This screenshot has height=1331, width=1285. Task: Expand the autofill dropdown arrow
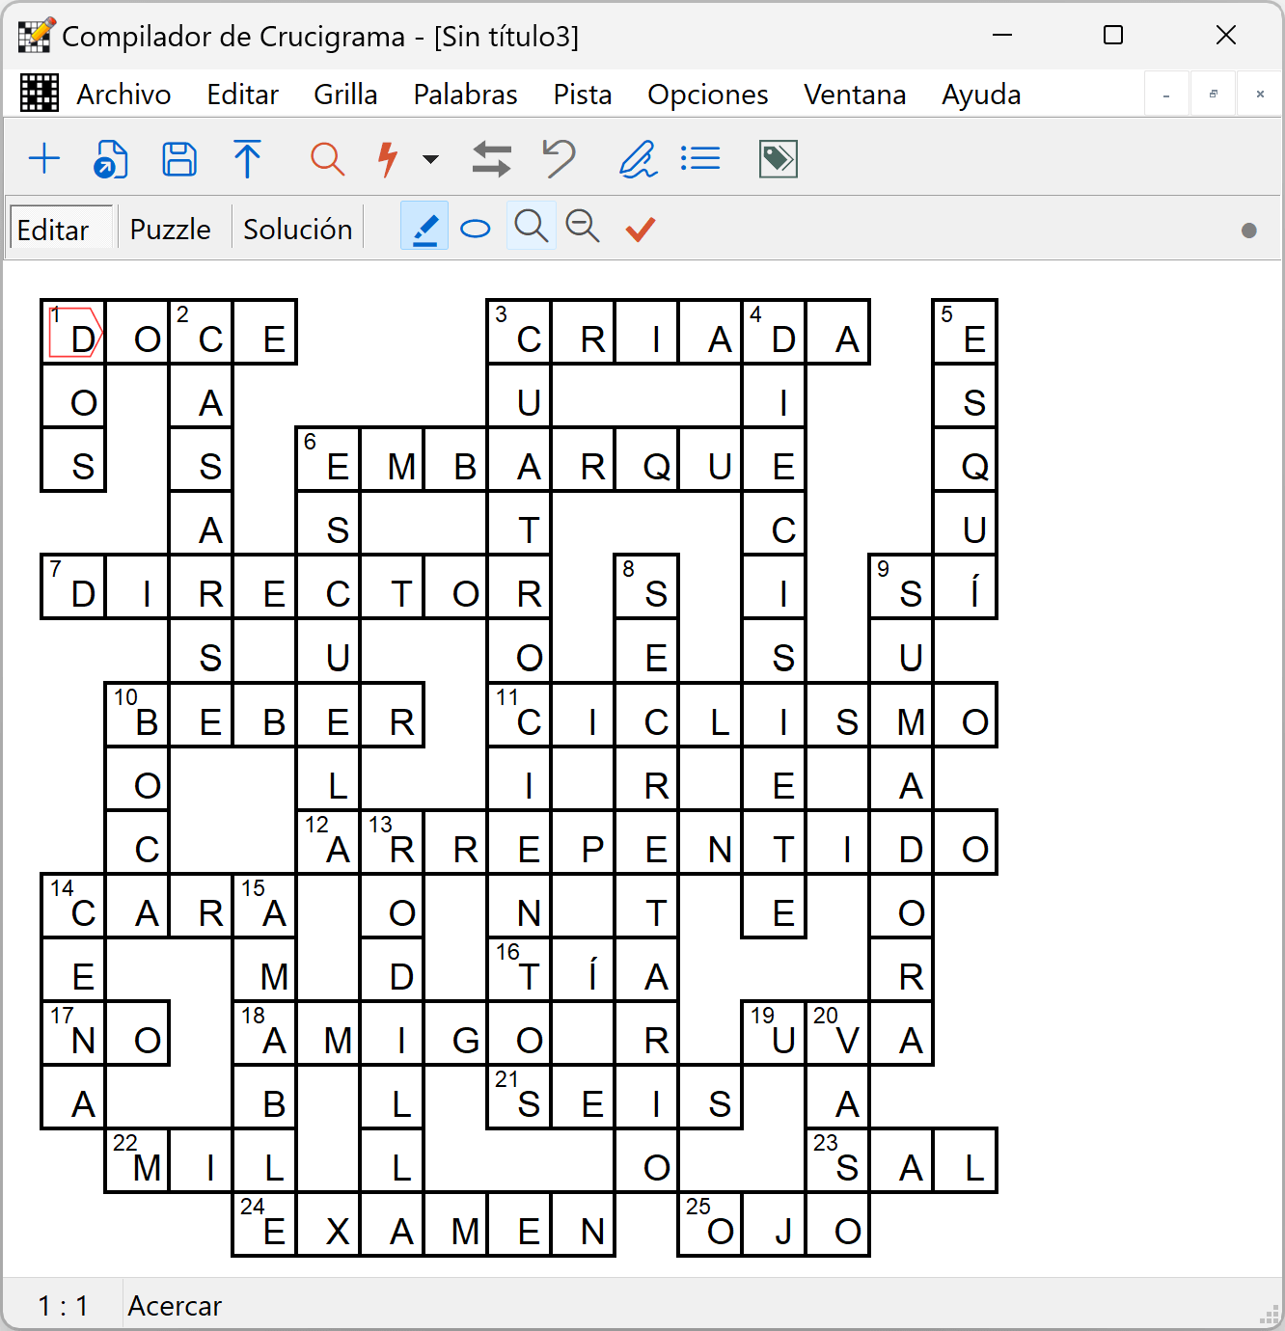click(431, 159)
